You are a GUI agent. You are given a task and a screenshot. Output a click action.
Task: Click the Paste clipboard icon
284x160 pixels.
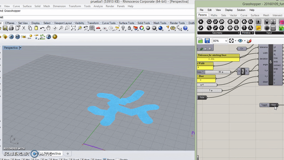coord(36,28)
